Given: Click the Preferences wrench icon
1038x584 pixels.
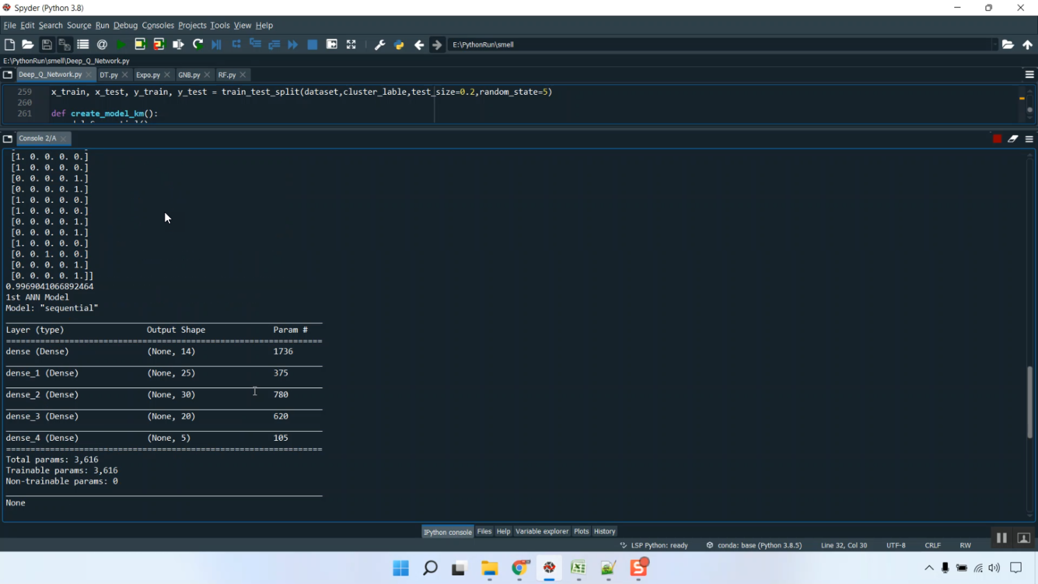Looking at the screenshot, I should tap(380, 45).
